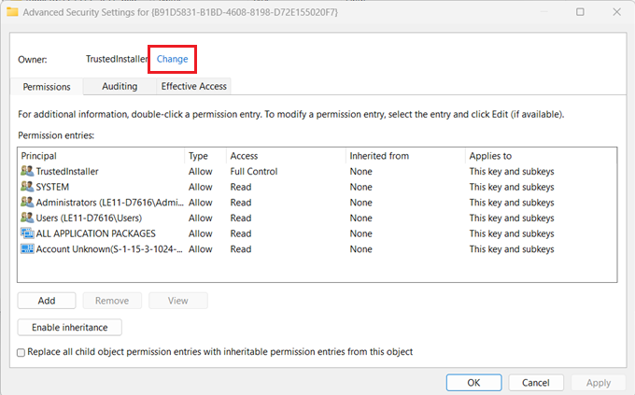Screen dimensions: 635x395
Task: Open the Effective Access tab
Action: [x=193, y=86]
